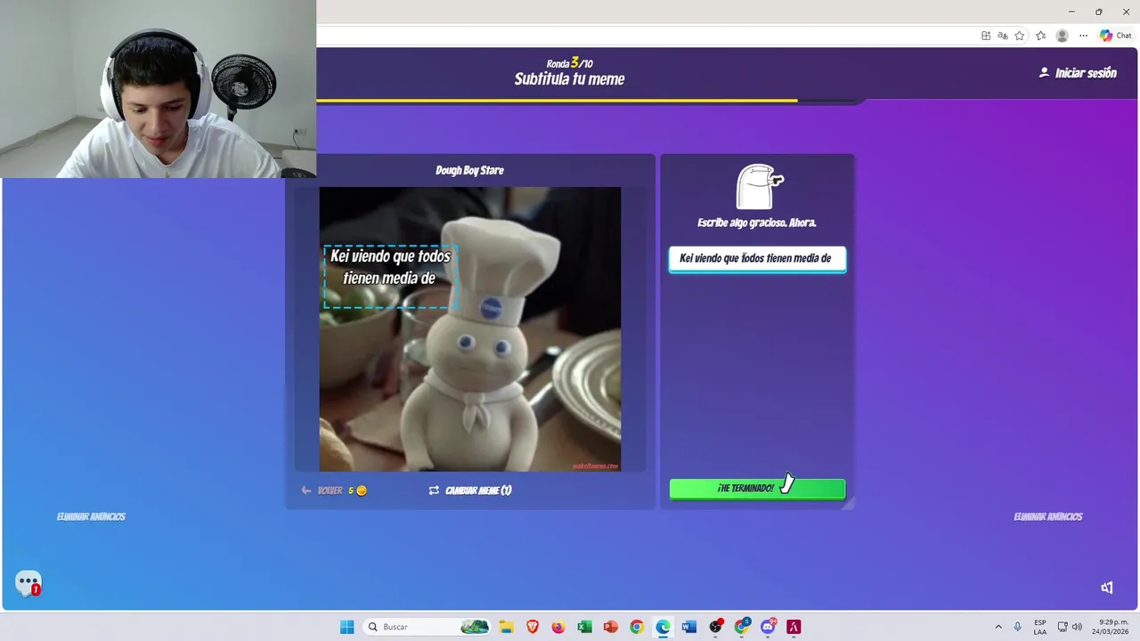Open Google Chrome from the taskbar
Screen dimensions: 1140x641
pyautogui.click(x=636, y=627)
